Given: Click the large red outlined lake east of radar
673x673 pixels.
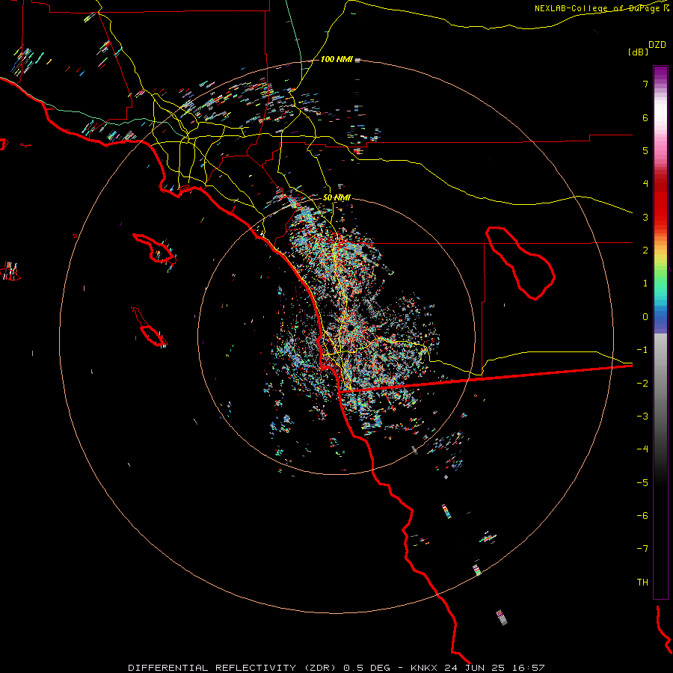Looking at the screenshot, I should (x=520, y=263).
